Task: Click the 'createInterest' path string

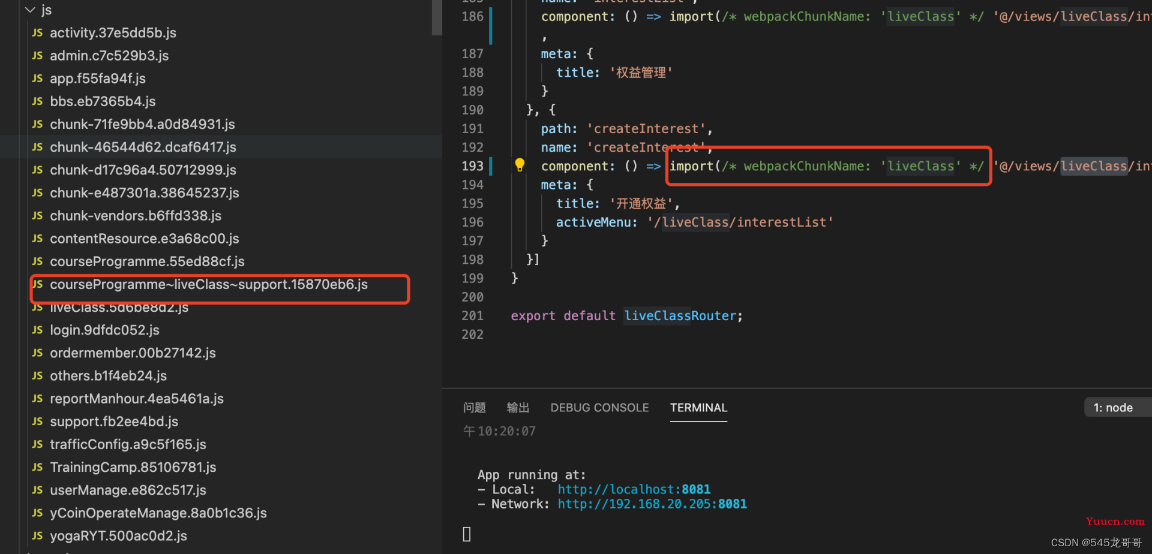Action: pyautogui.click(x=646, y=129)
